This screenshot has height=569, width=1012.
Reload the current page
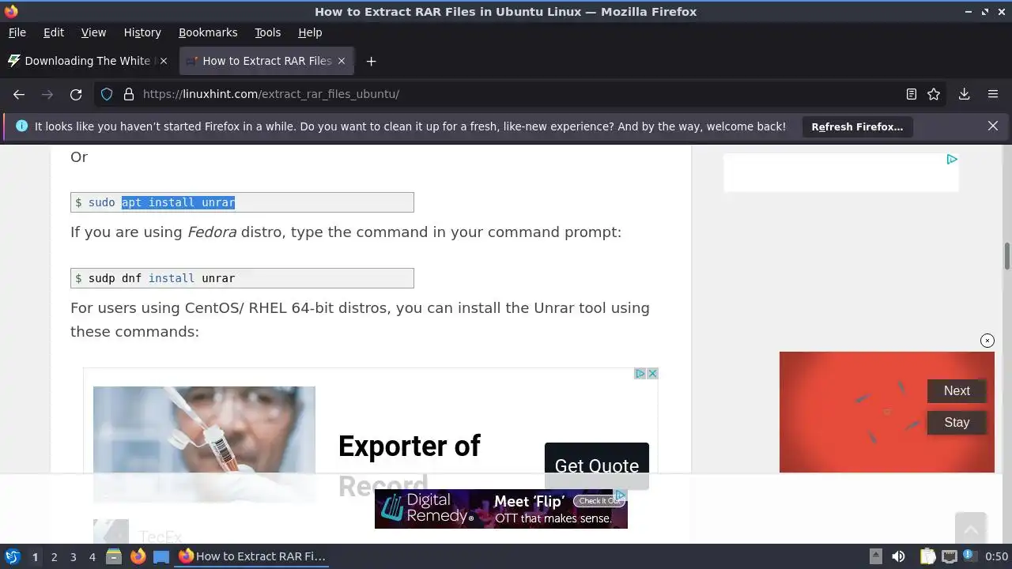[76, 94]
